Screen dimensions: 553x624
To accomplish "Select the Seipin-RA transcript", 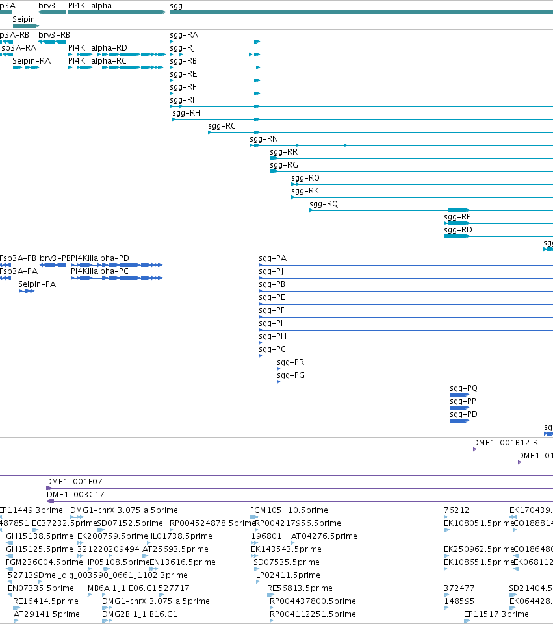I will (26, 68).
